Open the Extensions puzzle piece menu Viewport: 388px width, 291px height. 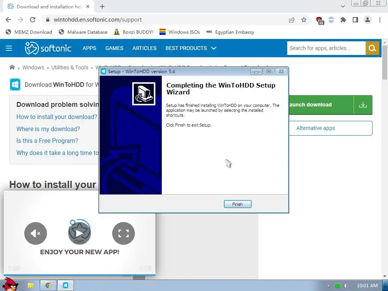[x=343, y=20]
